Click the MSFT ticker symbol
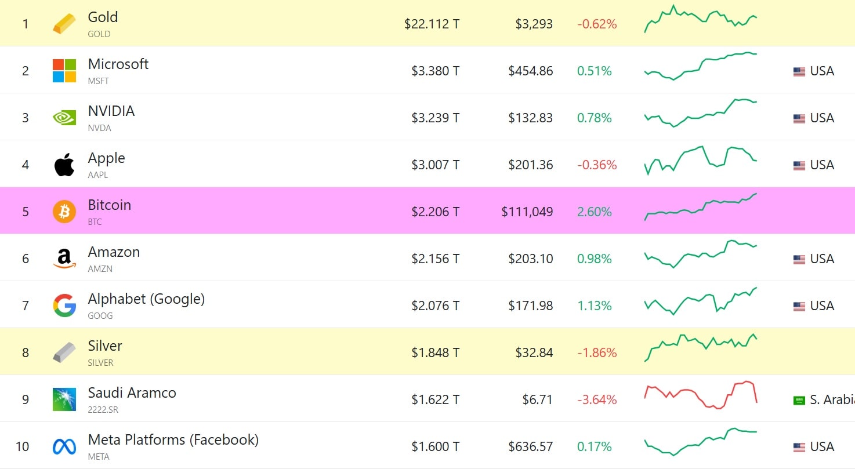 [x=99, y=81]
